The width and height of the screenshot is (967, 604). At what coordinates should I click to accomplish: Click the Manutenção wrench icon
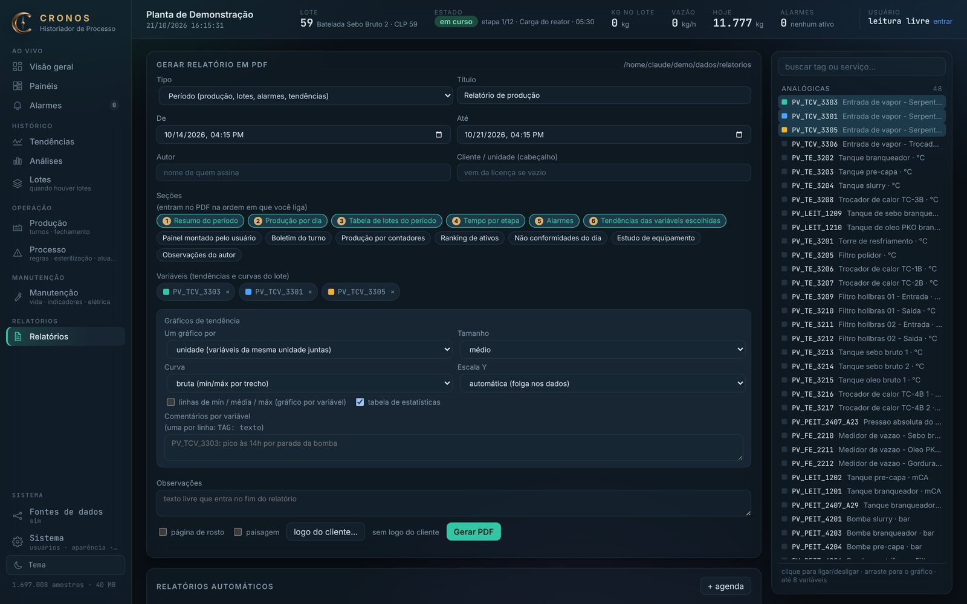[18, 297]
